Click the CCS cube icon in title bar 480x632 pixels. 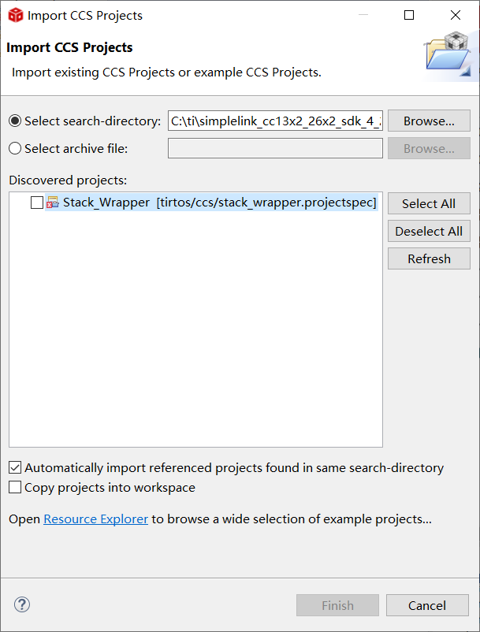coord(15,15)
